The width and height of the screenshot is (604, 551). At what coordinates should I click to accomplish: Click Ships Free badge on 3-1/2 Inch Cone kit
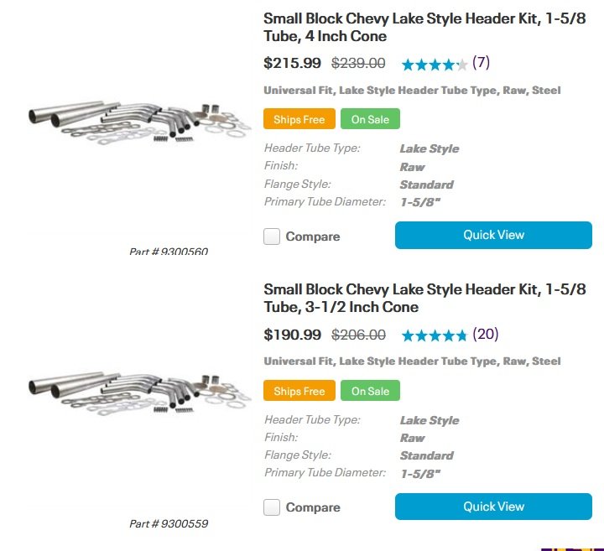pos(299,391)
